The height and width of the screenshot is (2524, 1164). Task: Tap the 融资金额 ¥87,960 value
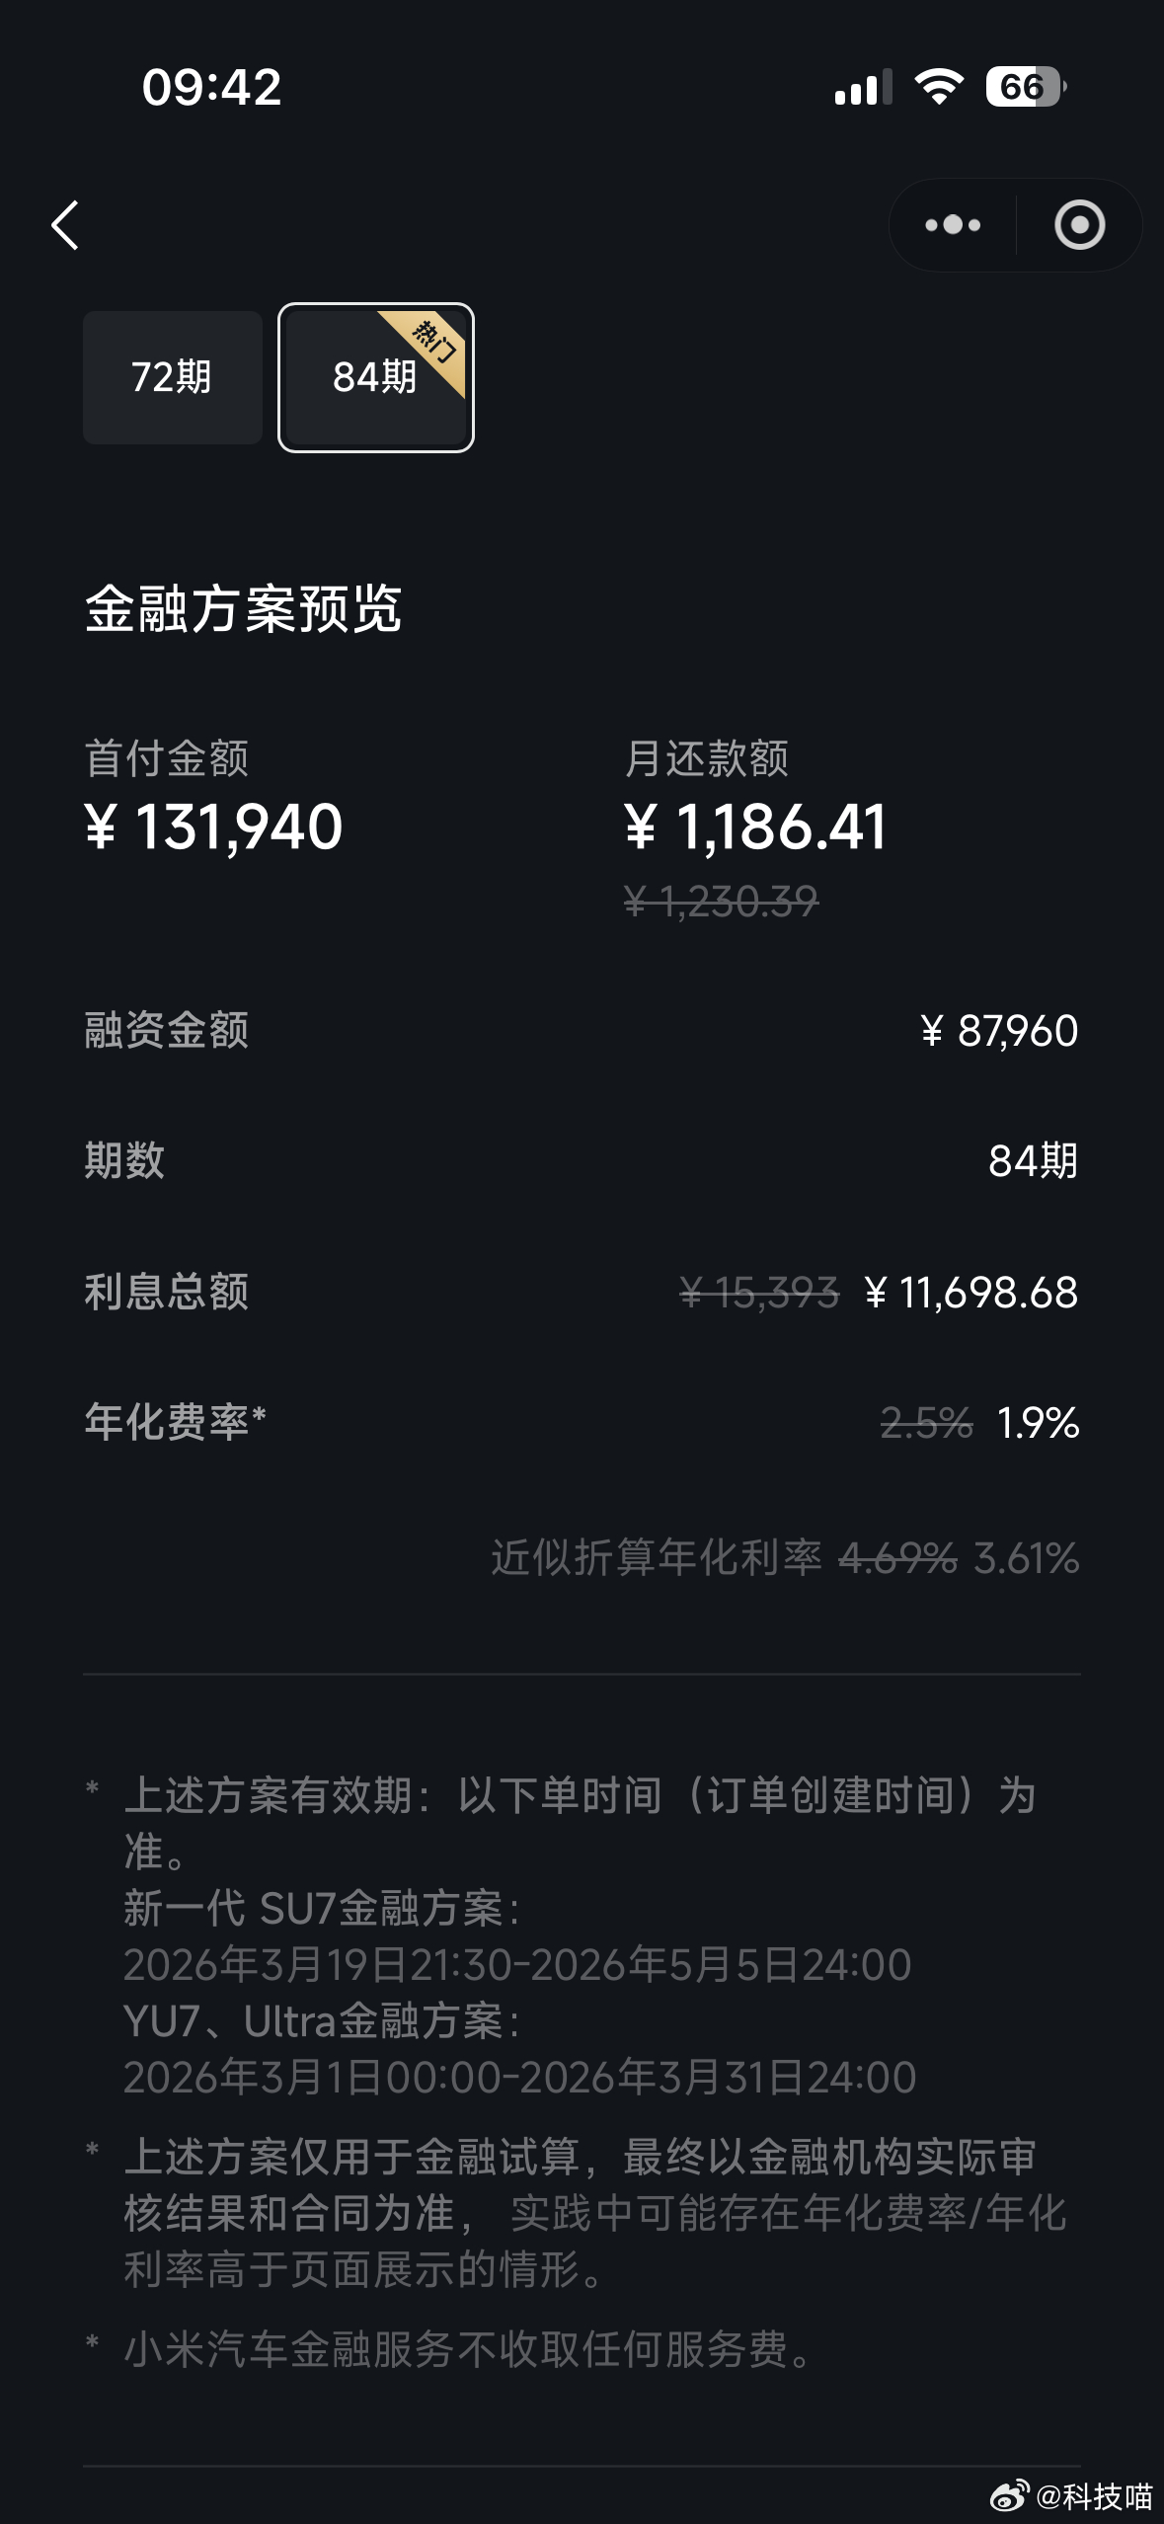click(999, 1031)
